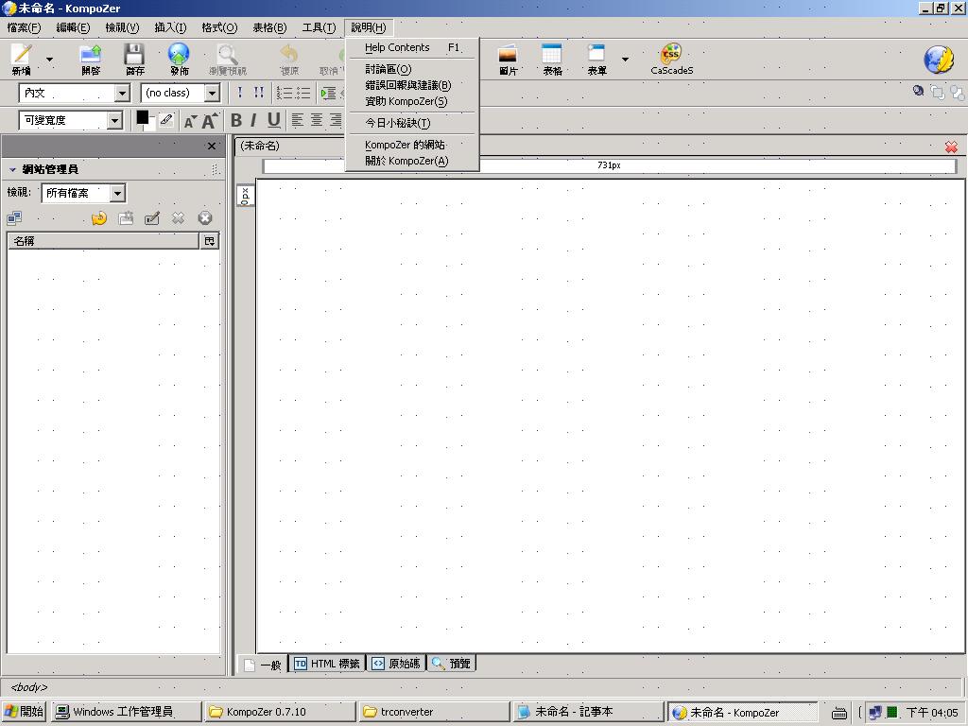Click the refresh icon in site manager
The height and width of the screenshot is (726, 968).
98,218
